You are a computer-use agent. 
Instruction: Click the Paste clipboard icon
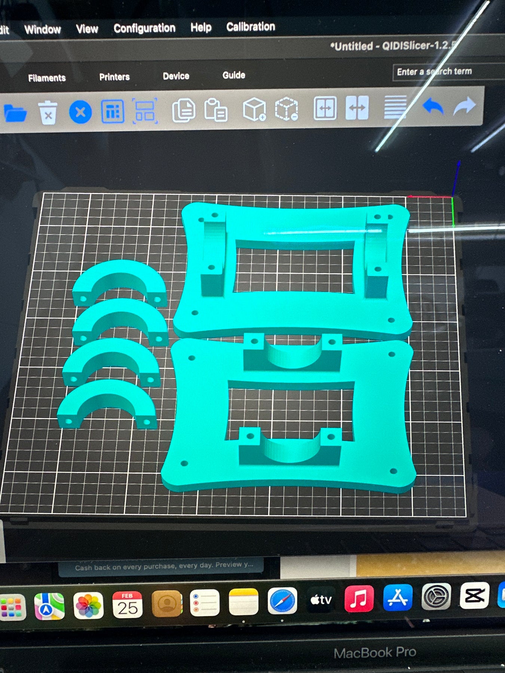[216, 110]
